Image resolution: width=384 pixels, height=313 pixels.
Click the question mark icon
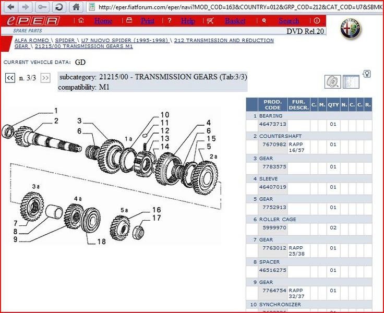[170, 20]
